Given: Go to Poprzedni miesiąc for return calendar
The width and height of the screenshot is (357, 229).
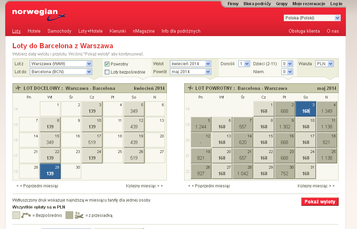Looking at the screenshot, I should click(209, 186).
